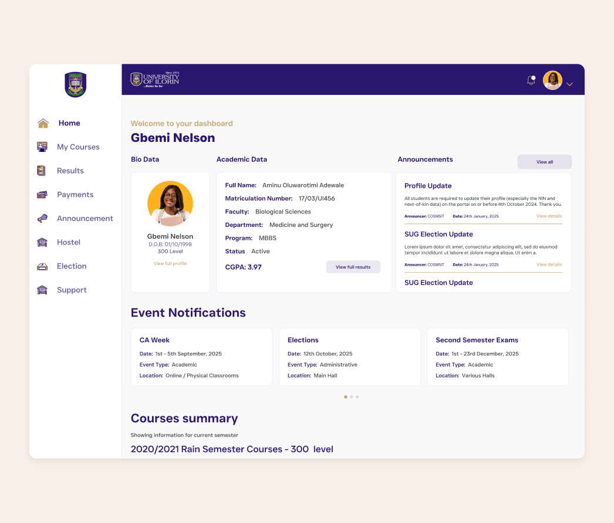Select the Announcement megaphone icon
The image size is (614, 523).
(42, 218)
